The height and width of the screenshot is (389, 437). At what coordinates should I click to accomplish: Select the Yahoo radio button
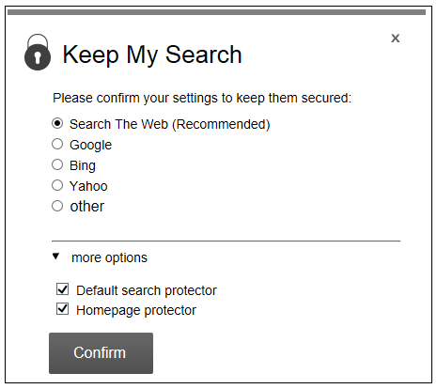[x=57, y=185]
